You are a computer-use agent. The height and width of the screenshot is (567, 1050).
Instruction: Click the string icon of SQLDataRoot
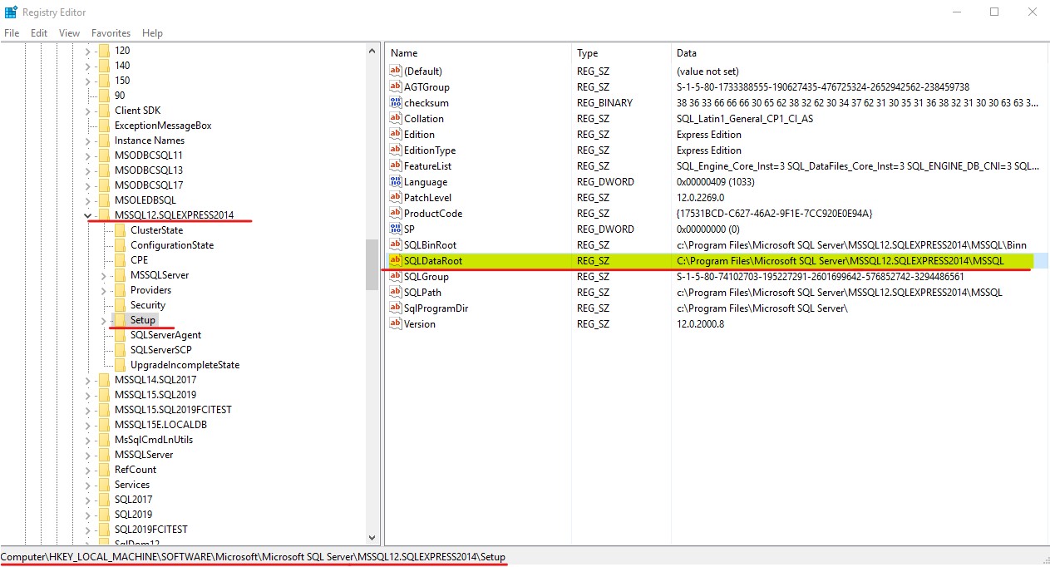point(396,261)
